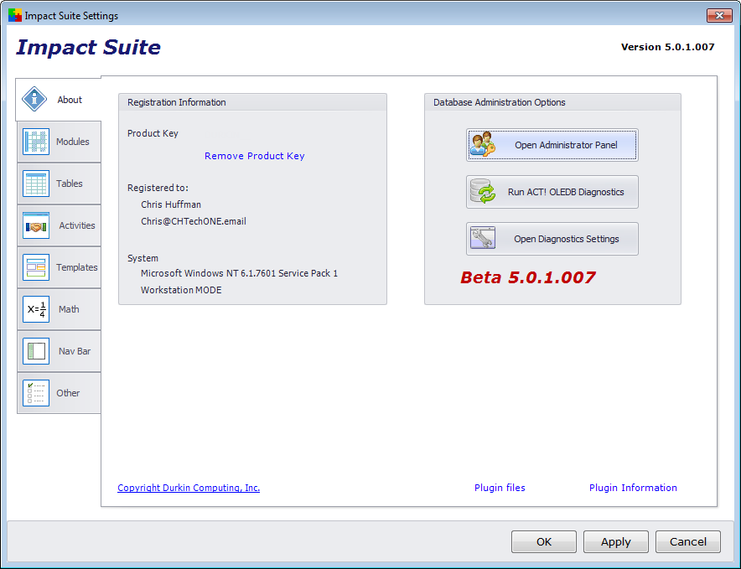
Task: Open the Plugin Information link
Action: pyautogui.click(x=633, y=488)
